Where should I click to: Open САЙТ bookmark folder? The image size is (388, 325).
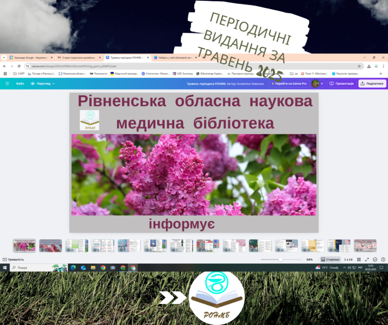(x=19, y=73)
